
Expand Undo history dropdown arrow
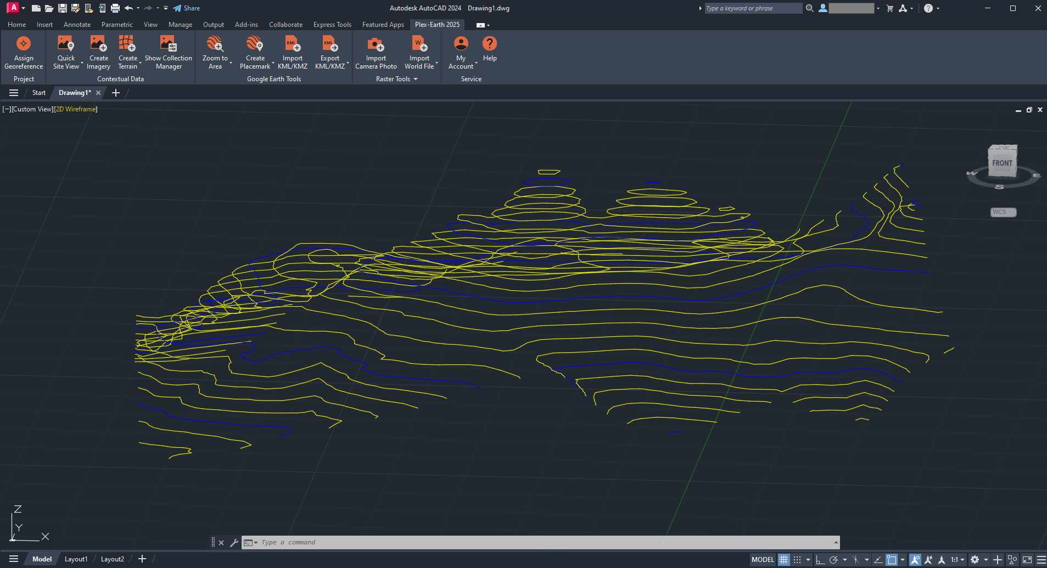click(x=138, y=8)
